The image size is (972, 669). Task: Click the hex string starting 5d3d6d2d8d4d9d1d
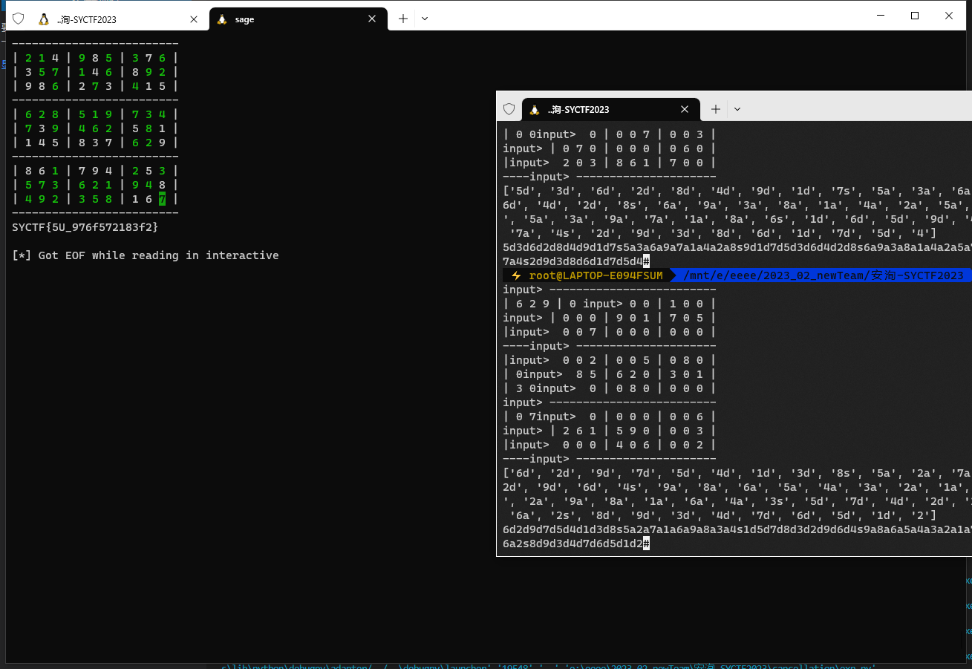tap(737, 247)
